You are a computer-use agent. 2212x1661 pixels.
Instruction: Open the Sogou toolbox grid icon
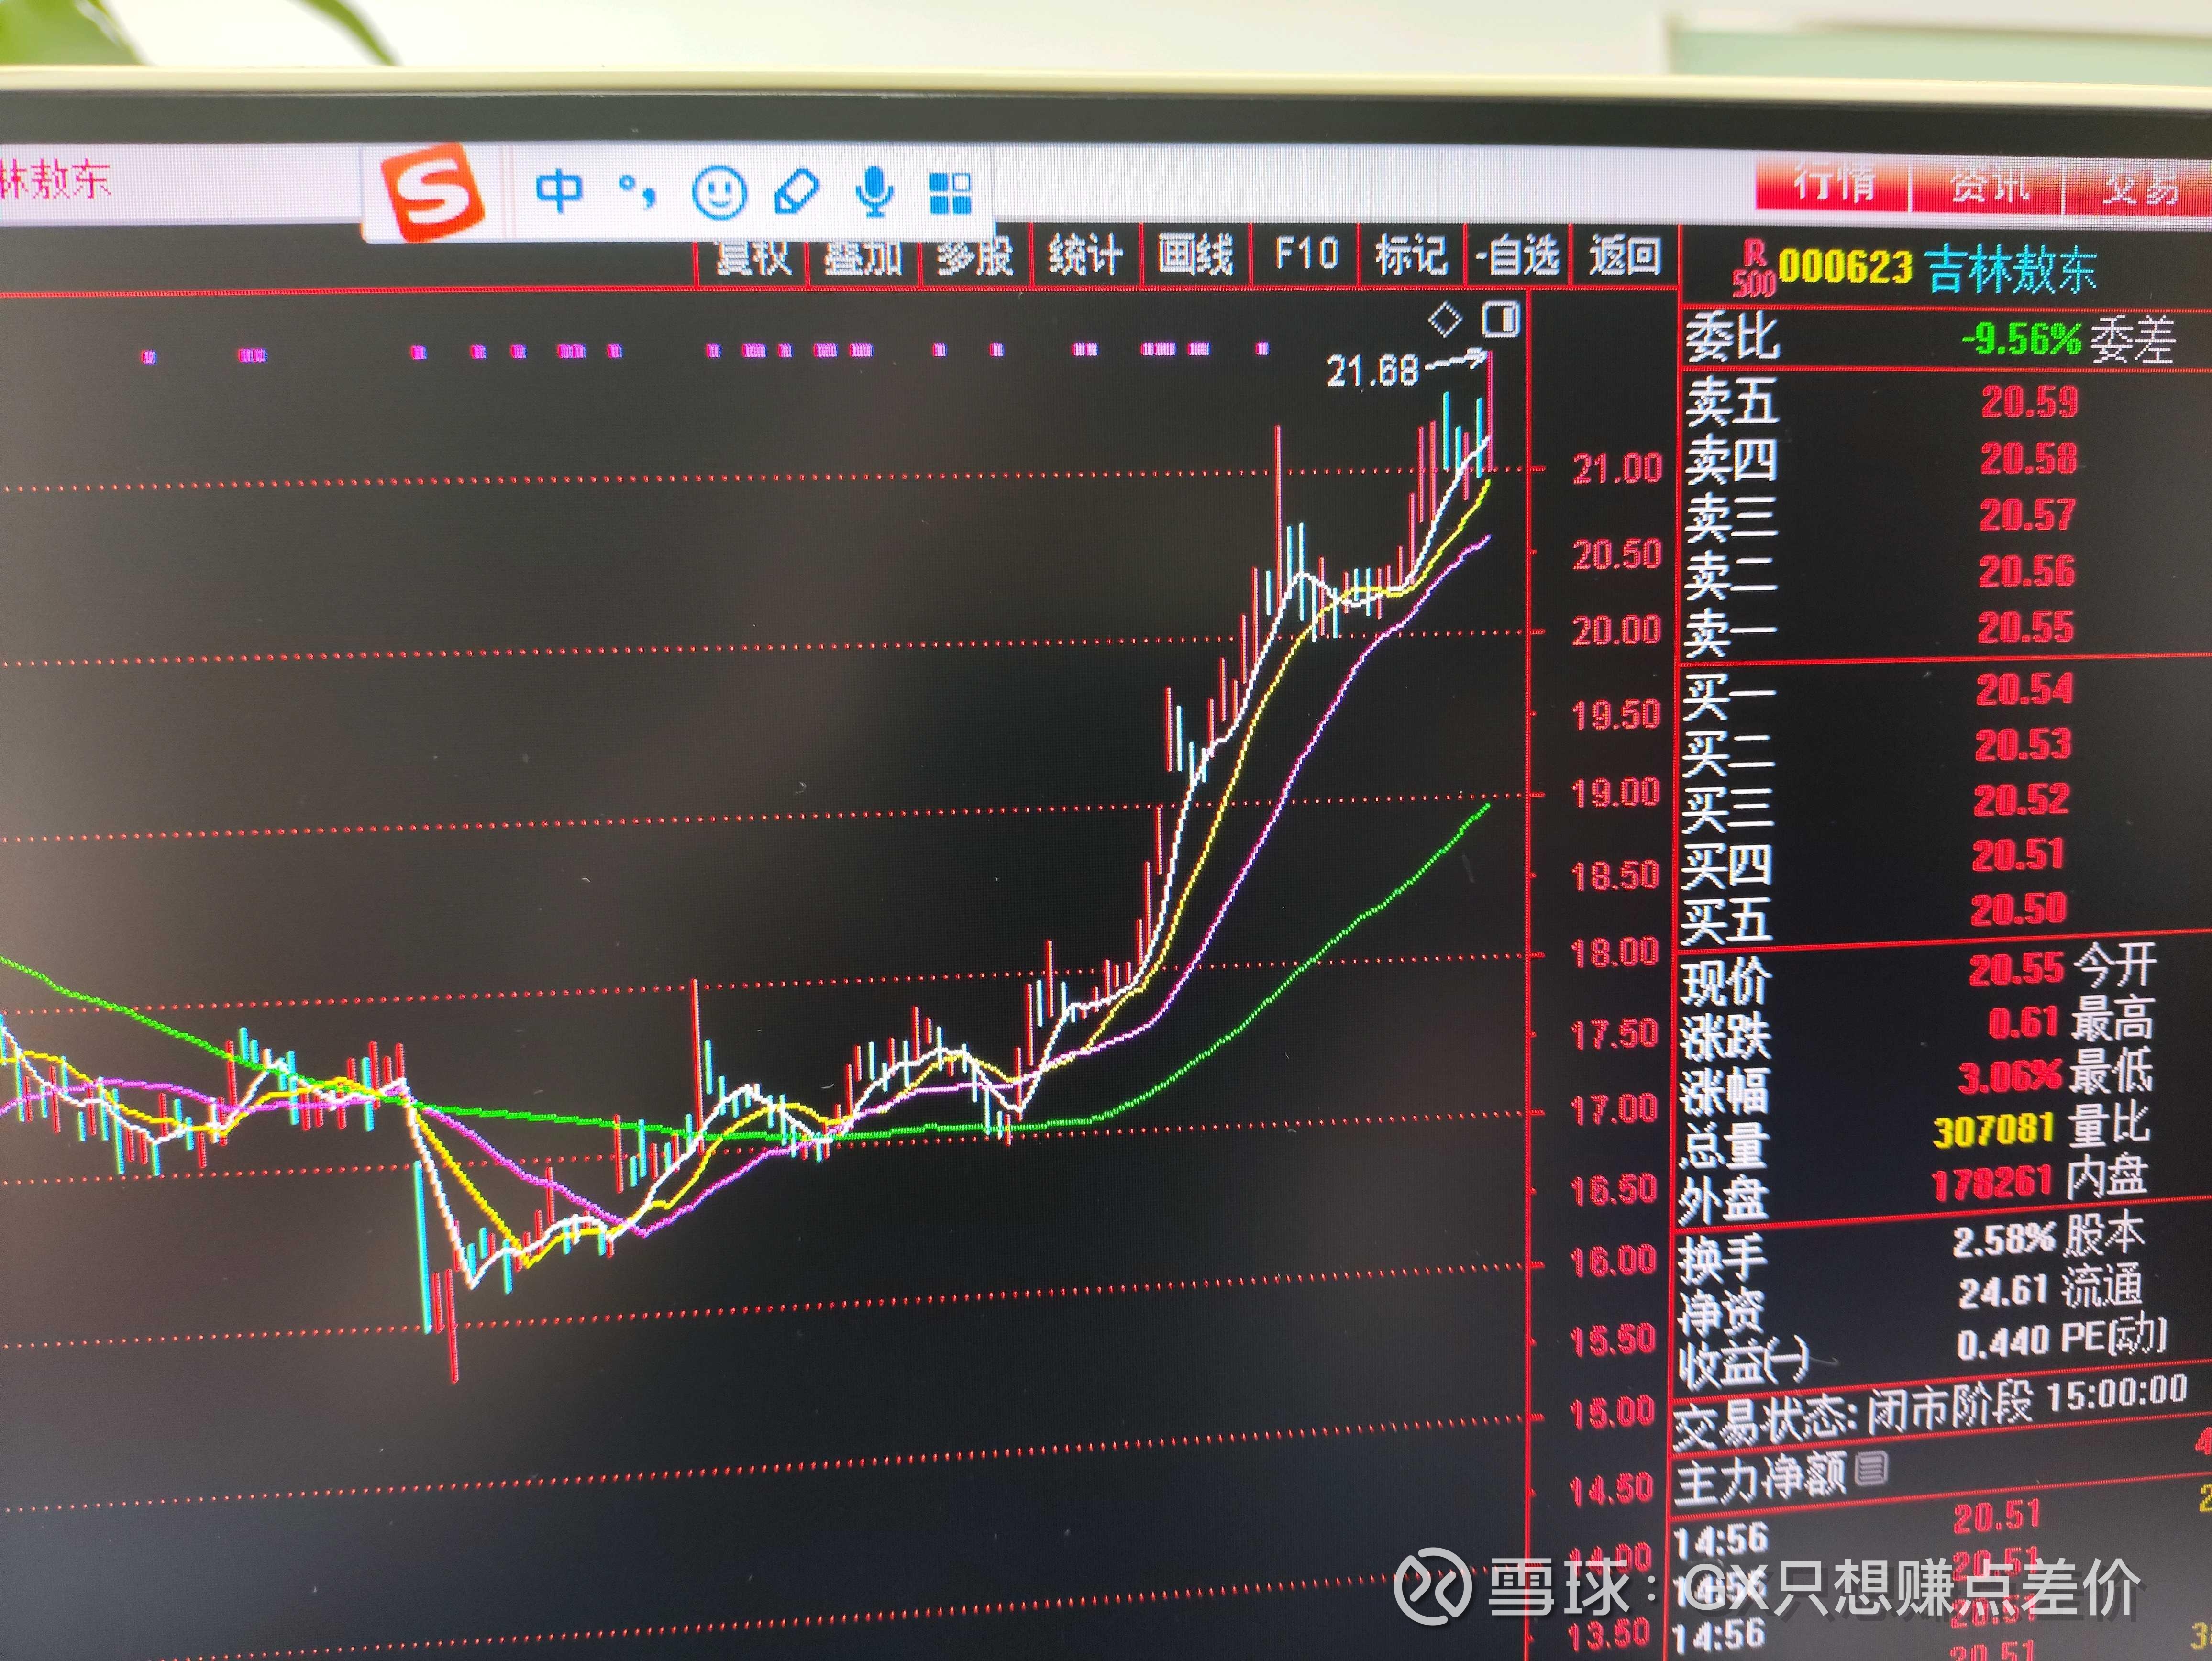pos(950,192)
